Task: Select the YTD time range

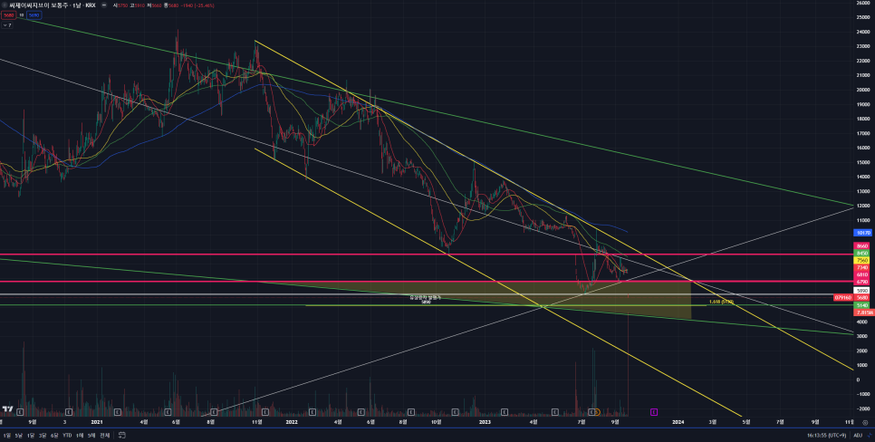Action: point(67,436)
